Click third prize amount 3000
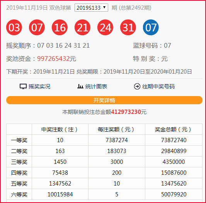206x203 pixels. [117, 162]
